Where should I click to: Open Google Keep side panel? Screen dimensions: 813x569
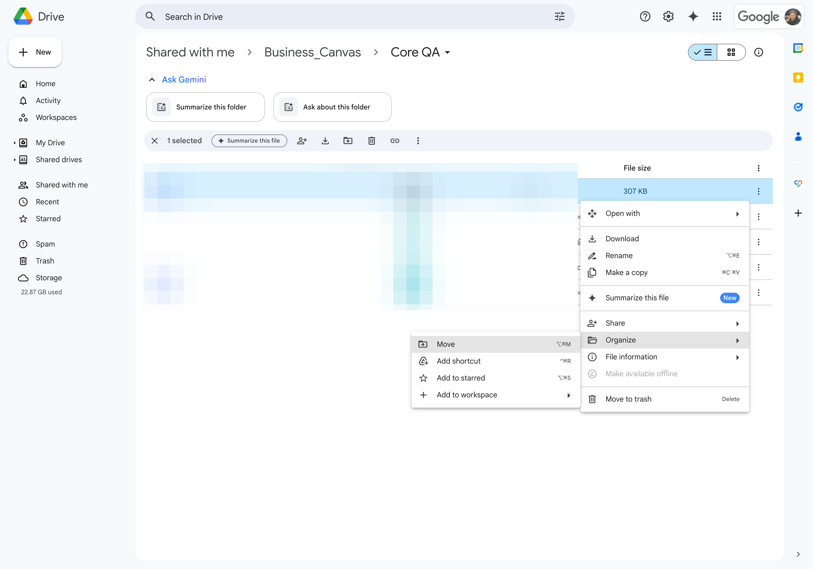[798, 77]
